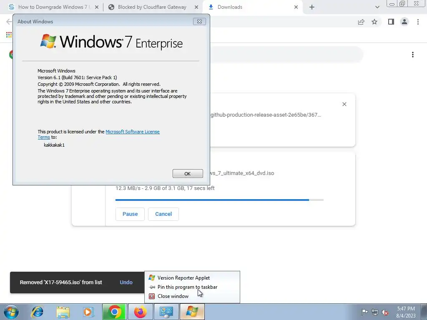Click OK in the About Windows dialog
Screen dimensions: 427x320
[188, 174]
